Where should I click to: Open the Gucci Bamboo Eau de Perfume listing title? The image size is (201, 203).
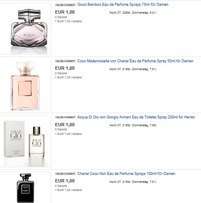pyautogui.click(x=123, y=5)
